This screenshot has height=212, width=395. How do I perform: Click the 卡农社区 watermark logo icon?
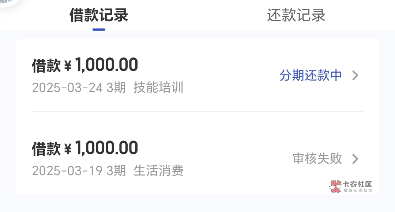(x=335, y=186)
